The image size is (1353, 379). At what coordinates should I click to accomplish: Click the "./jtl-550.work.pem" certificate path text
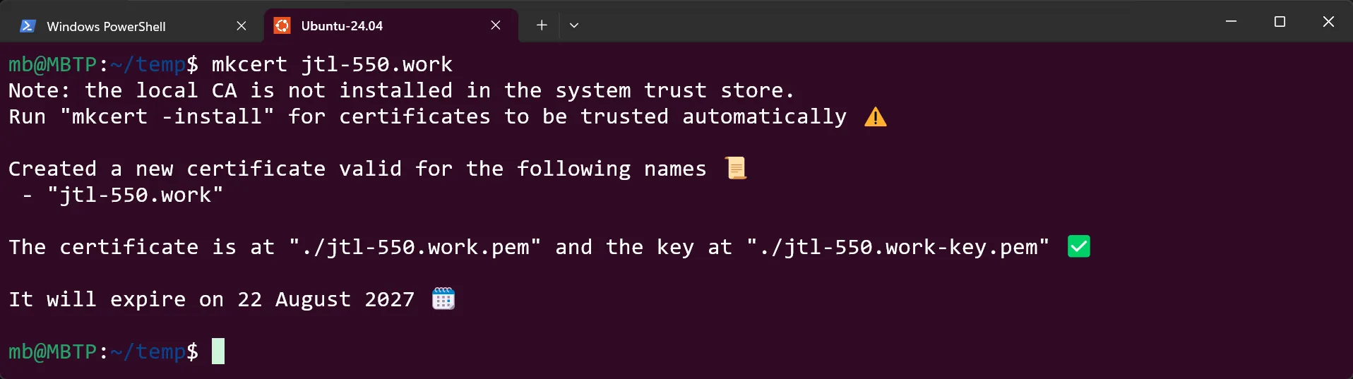[415, 247]
